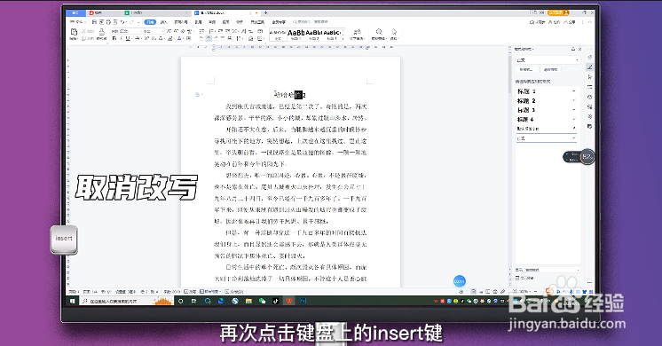Select the 插入 (Insert) ribbon tab
Viewport: 662px width, 346px height.
(x=164, y=22)
